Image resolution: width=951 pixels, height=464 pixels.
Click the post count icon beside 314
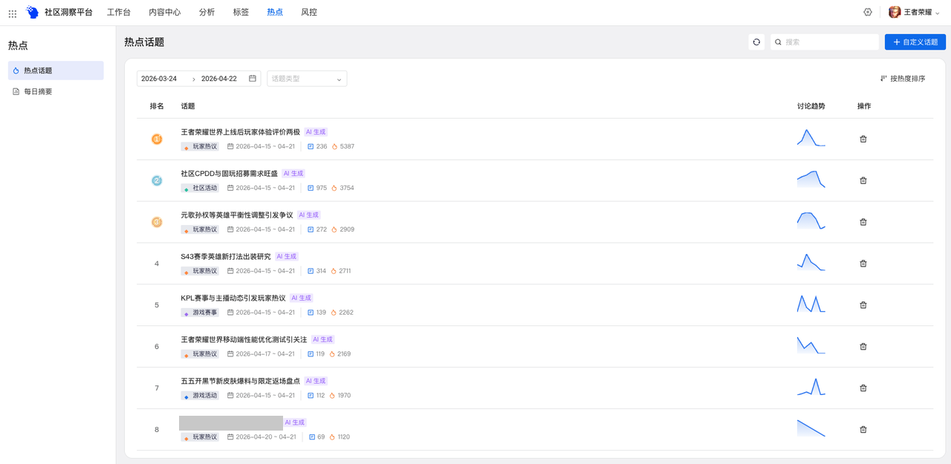tap(311, 271)
